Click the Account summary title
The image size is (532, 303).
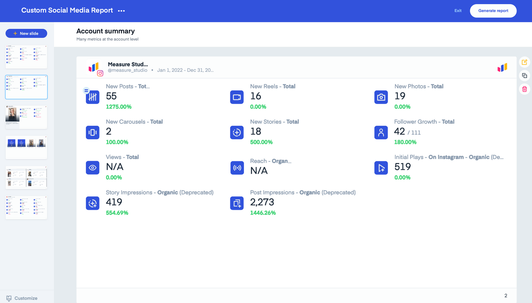[x=106, y=31]
